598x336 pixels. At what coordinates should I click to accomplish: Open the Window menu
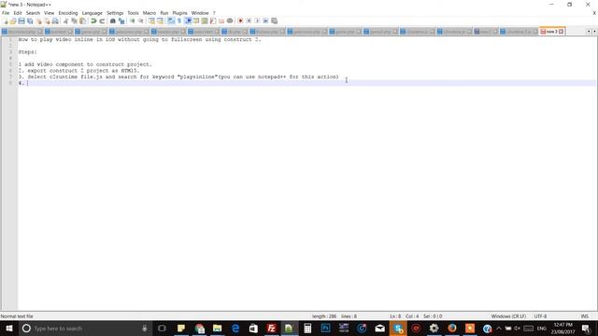click(x=200, y=13)
